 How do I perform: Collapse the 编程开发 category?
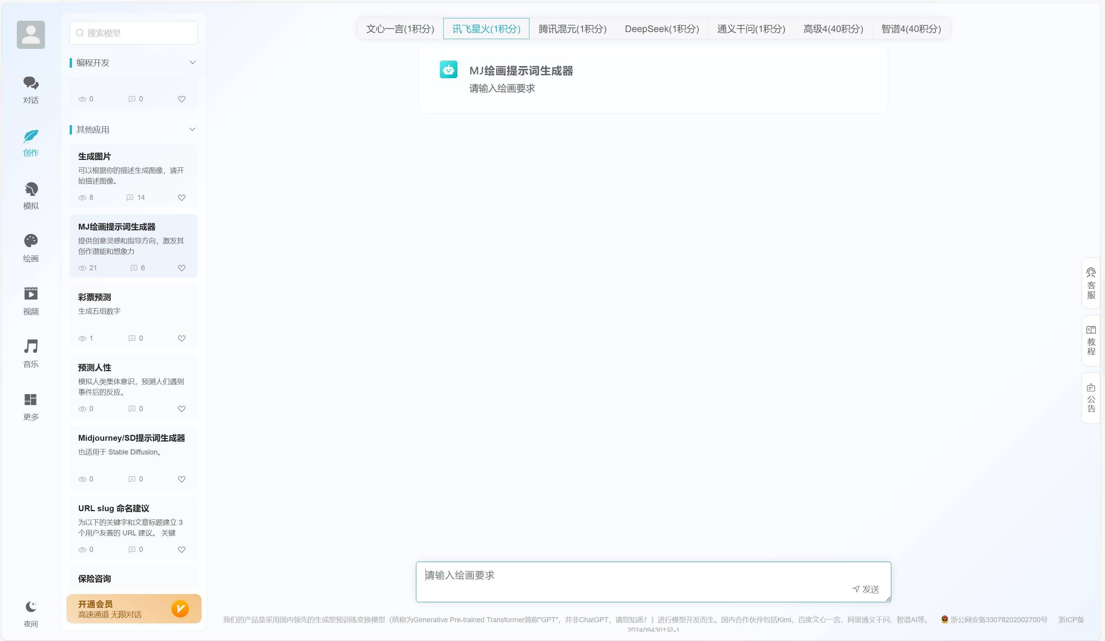(x=192, y=63)
